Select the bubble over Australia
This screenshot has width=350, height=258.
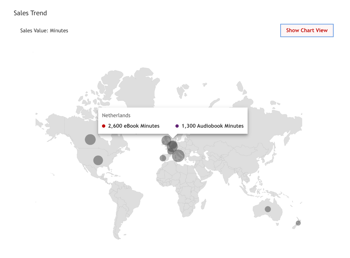pyautogui.click(x=268, y=209)
